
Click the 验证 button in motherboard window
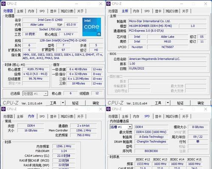[180, 103]
